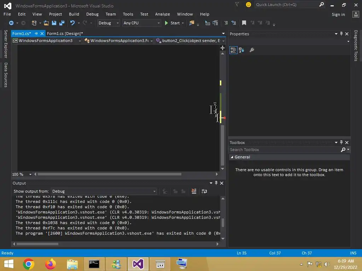
Task: Toggle auto hide pin on the Properties panel
Action: click(x=341, y=34)
